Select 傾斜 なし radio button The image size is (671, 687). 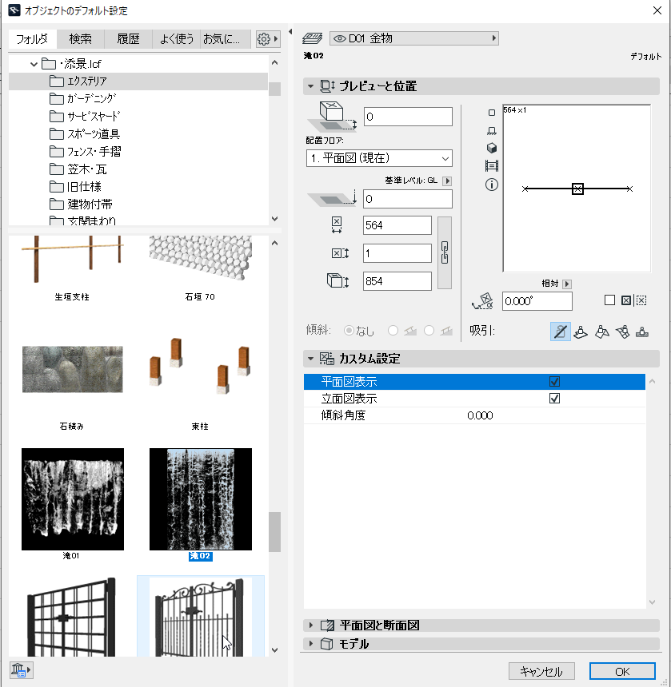[x=349, y=331]
